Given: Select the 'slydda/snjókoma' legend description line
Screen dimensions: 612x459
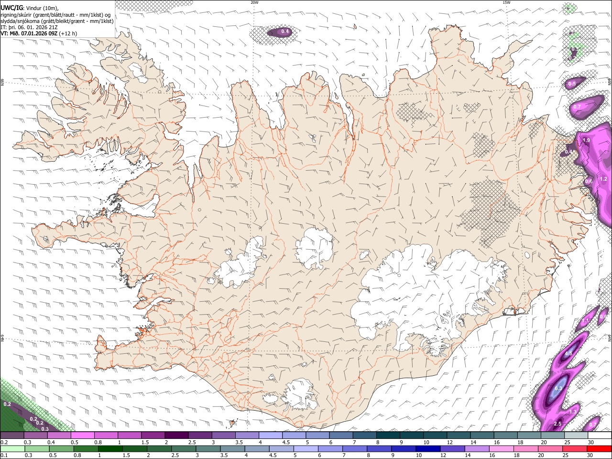Looking at the screenshot, I should [57, 21].
